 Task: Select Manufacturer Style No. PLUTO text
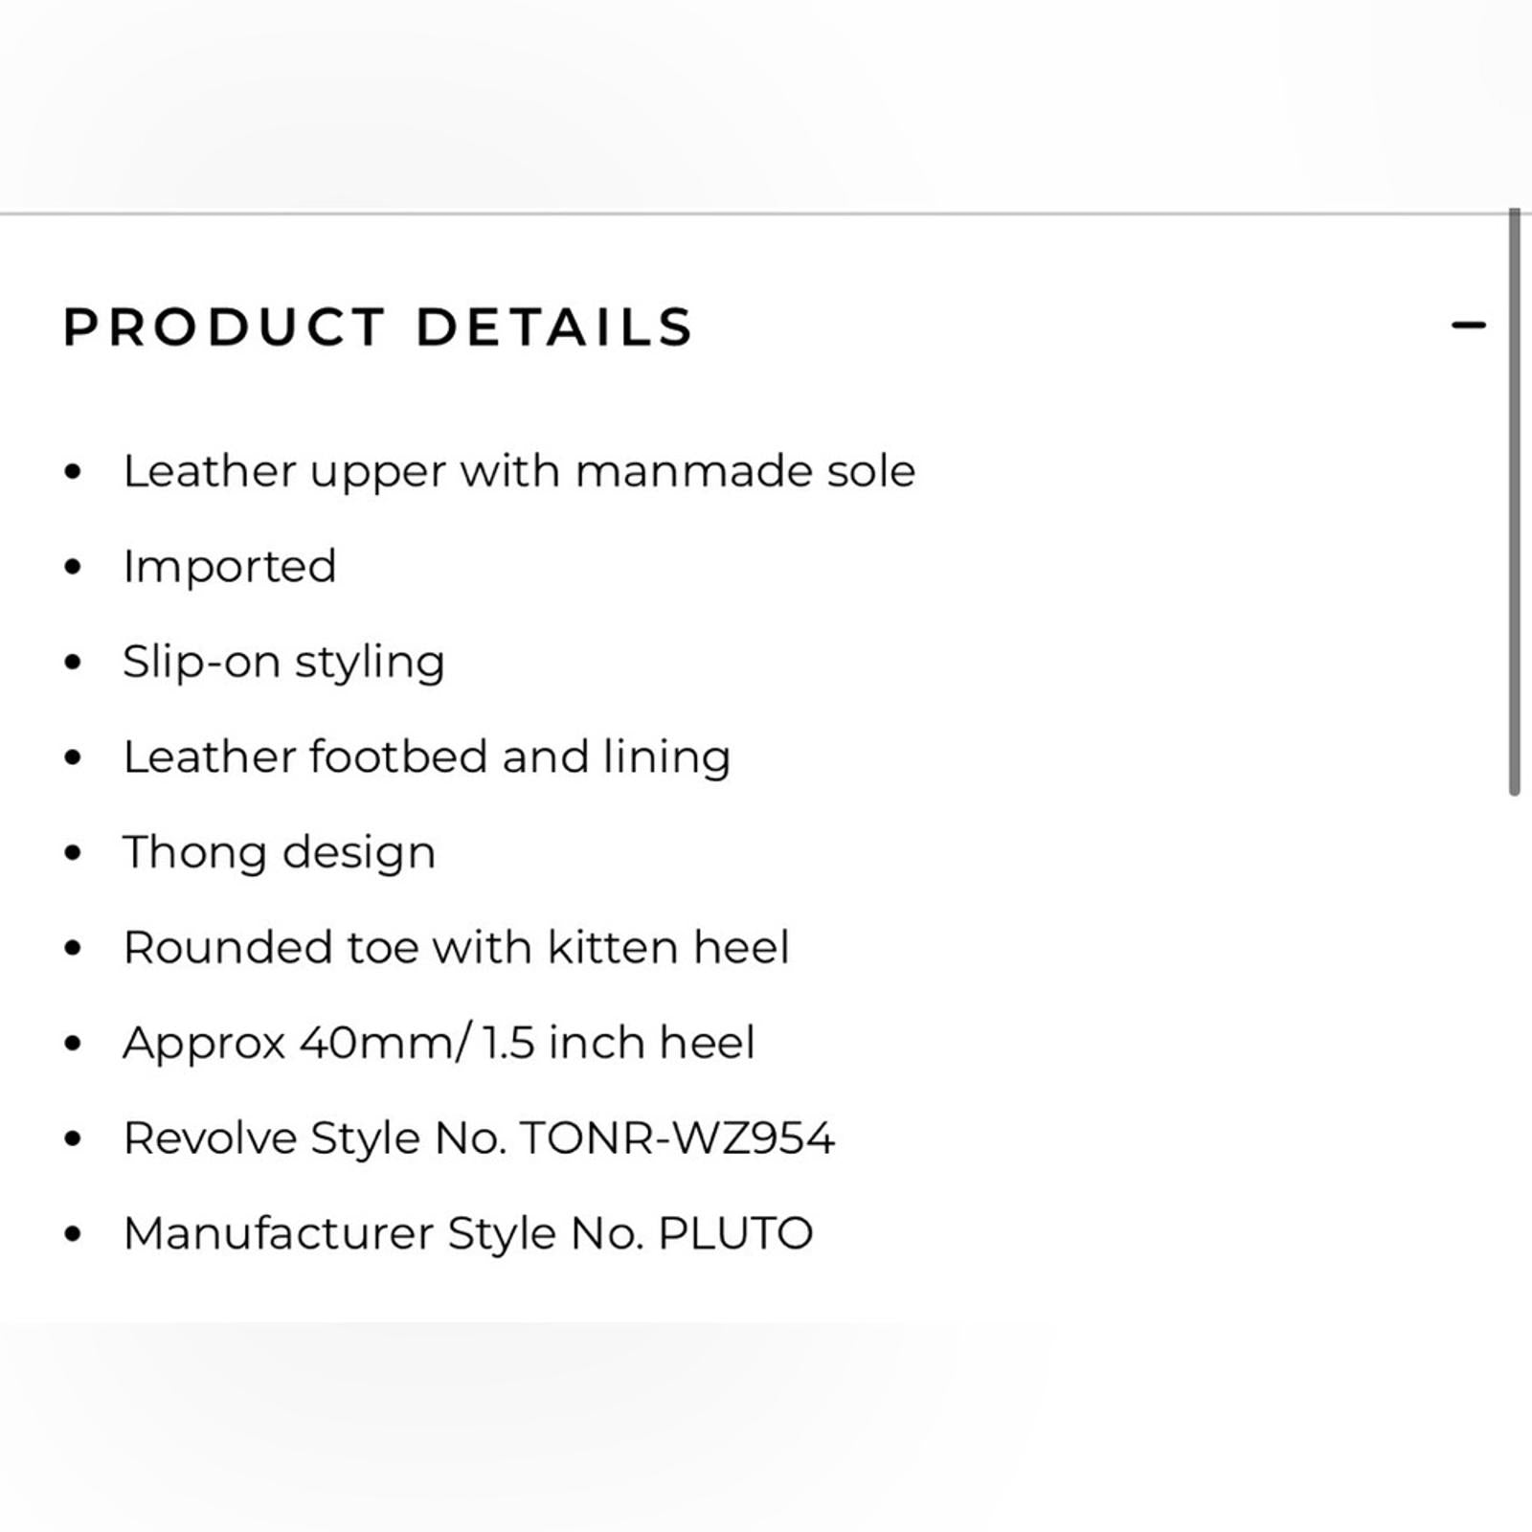click(x=467, y=1233)
